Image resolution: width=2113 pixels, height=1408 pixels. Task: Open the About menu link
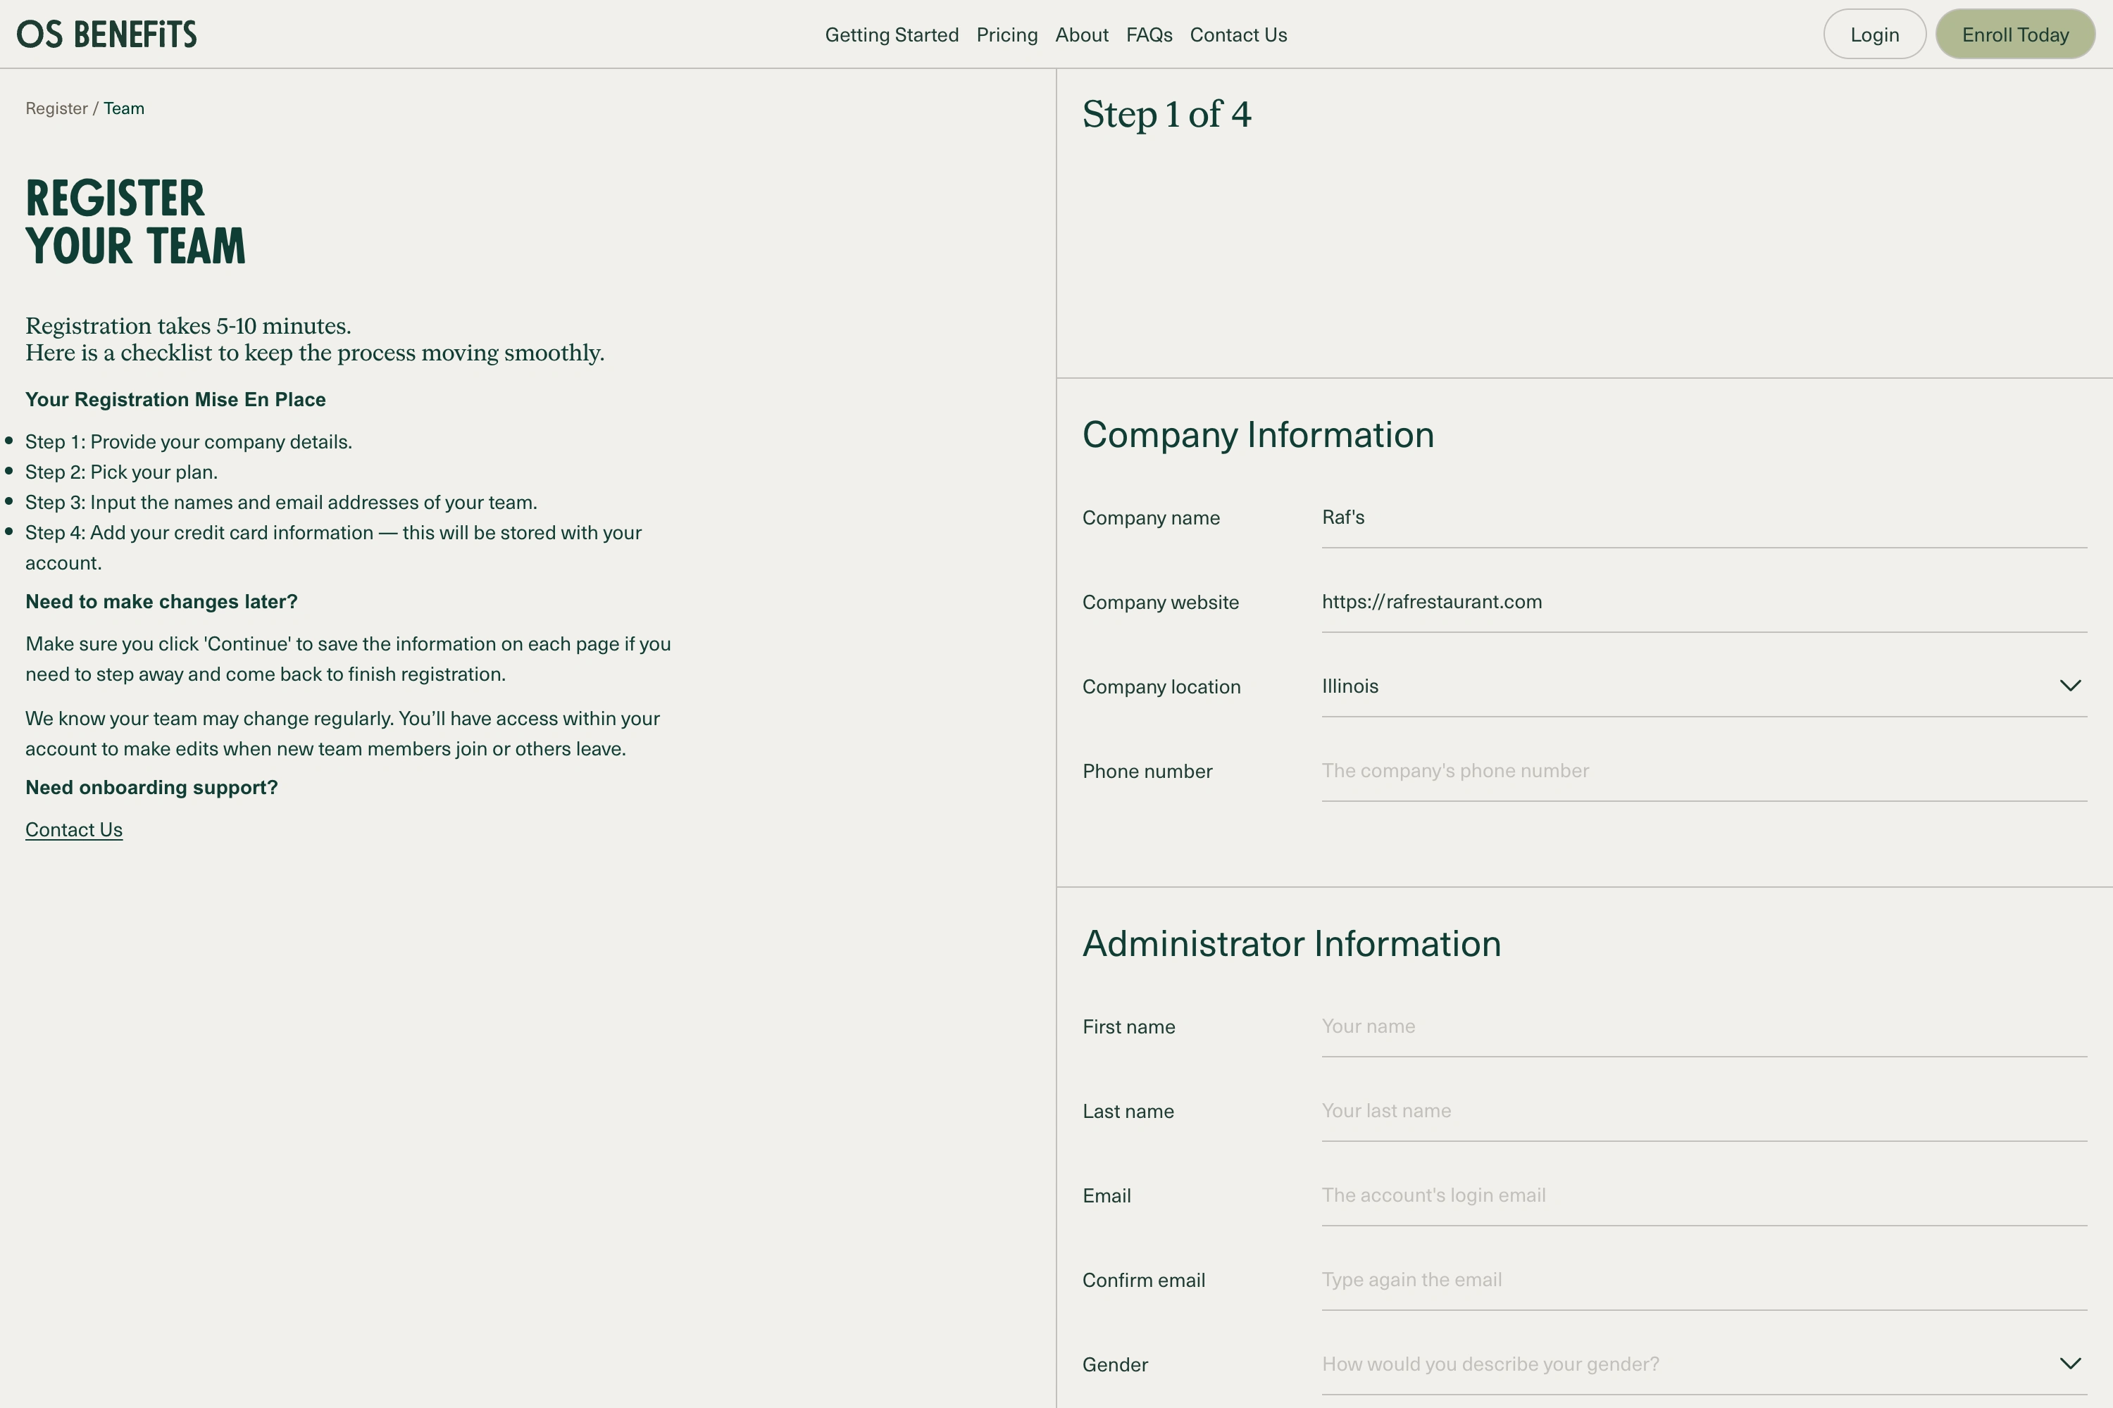1080,35
